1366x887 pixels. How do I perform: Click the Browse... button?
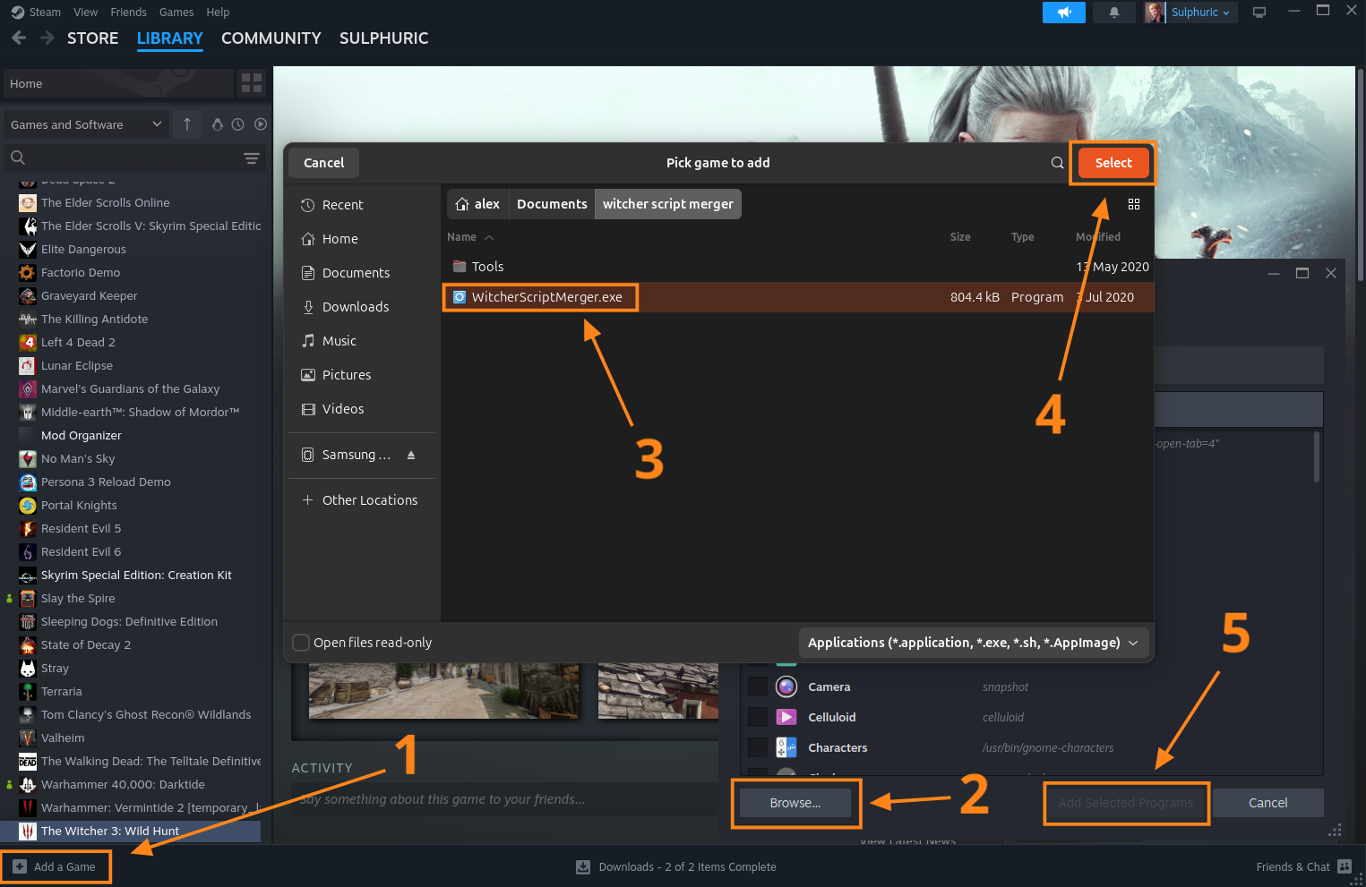pos(795,803)
